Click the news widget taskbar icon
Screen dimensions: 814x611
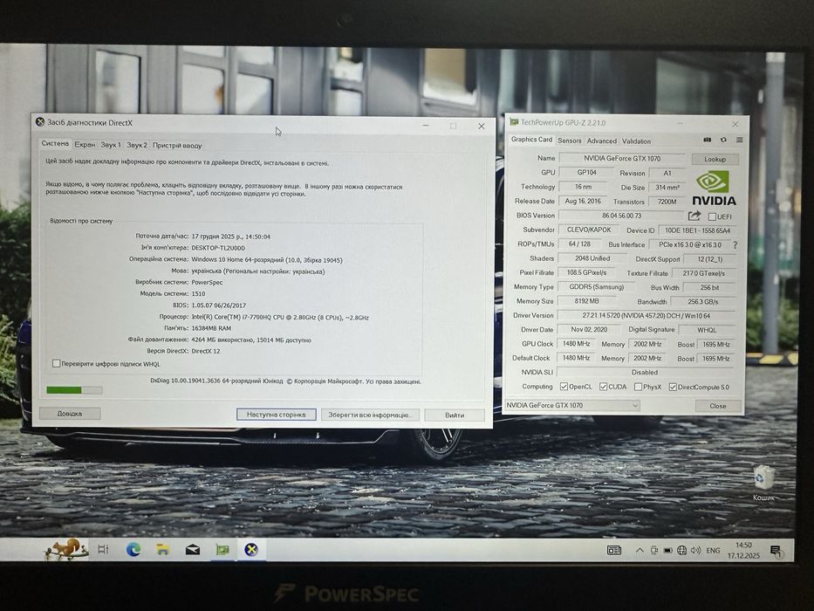coord(614,550)
